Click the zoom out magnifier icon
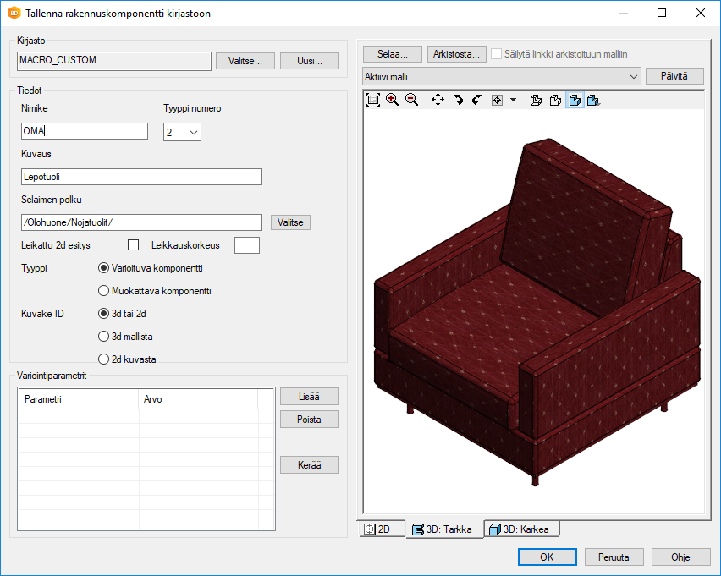 coord(411,100)
